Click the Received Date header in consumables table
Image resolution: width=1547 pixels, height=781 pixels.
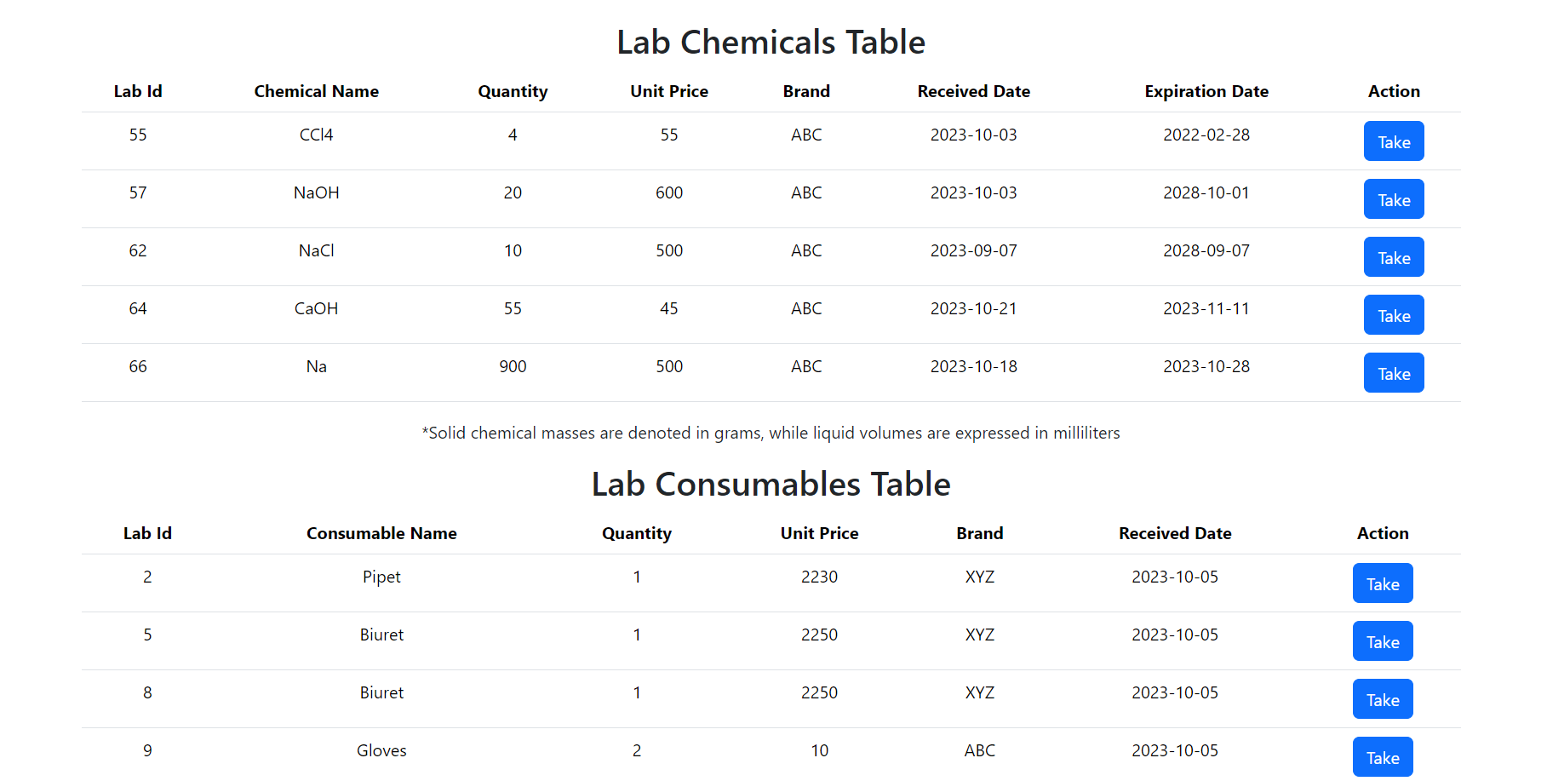point(1175,533)
